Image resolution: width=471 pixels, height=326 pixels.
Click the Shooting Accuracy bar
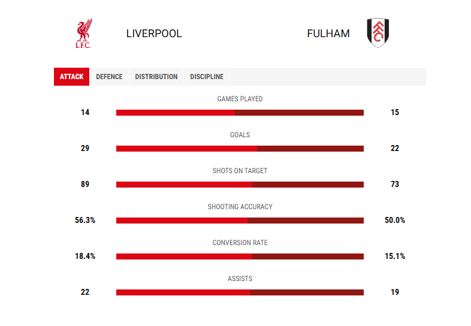240,221
